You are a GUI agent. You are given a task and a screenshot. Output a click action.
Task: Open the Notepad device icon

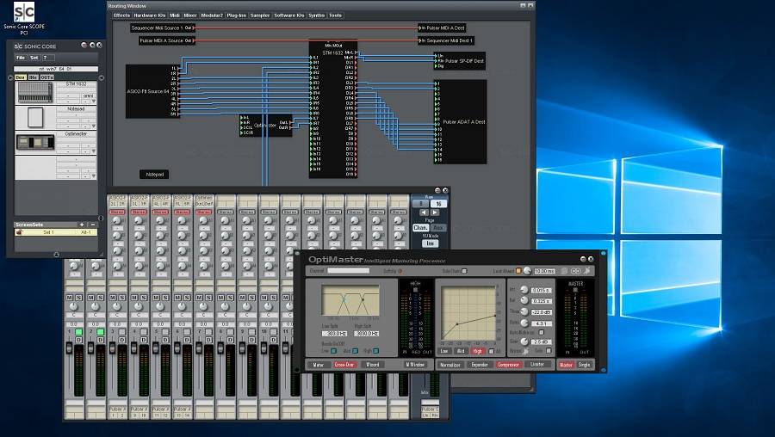point(35,118)
